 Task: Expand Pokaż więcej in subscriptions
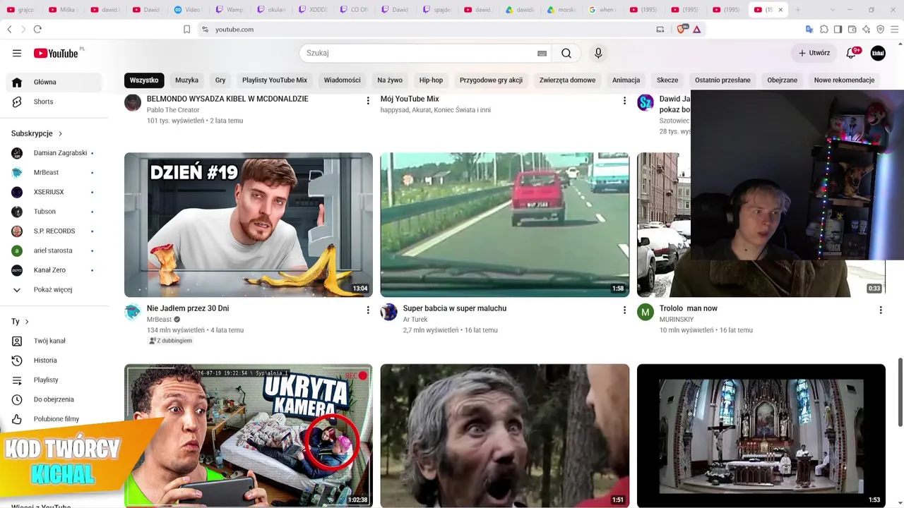(54, 290)
